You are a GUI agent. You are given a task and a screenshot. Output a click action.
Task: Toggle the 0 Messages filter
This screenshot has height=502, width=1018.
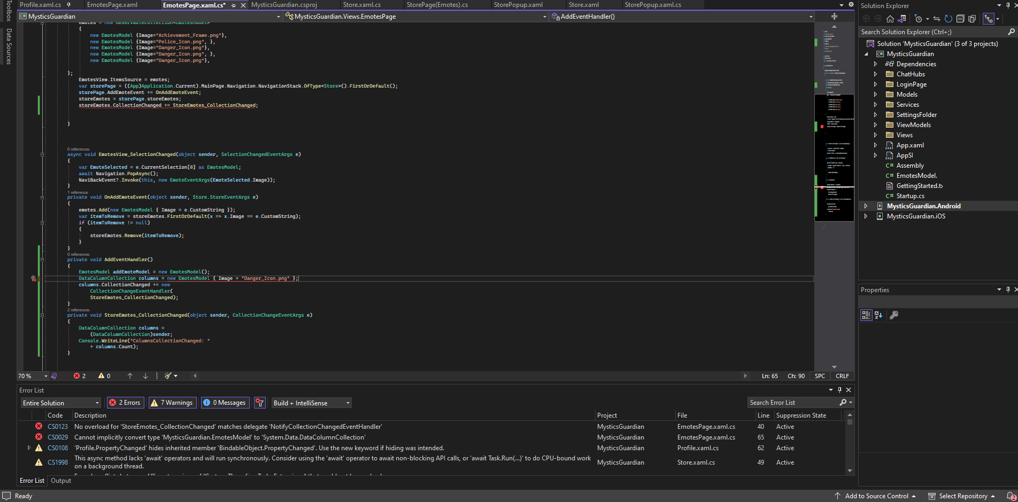(225, 403)
